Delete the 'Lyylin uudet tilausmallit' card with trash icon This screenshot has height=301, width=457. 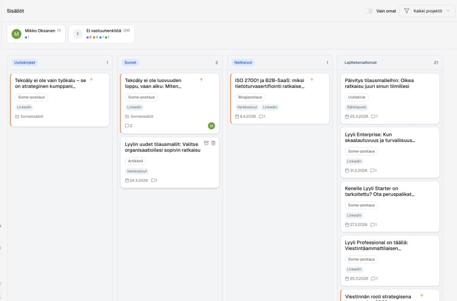(x=213, y=143)
